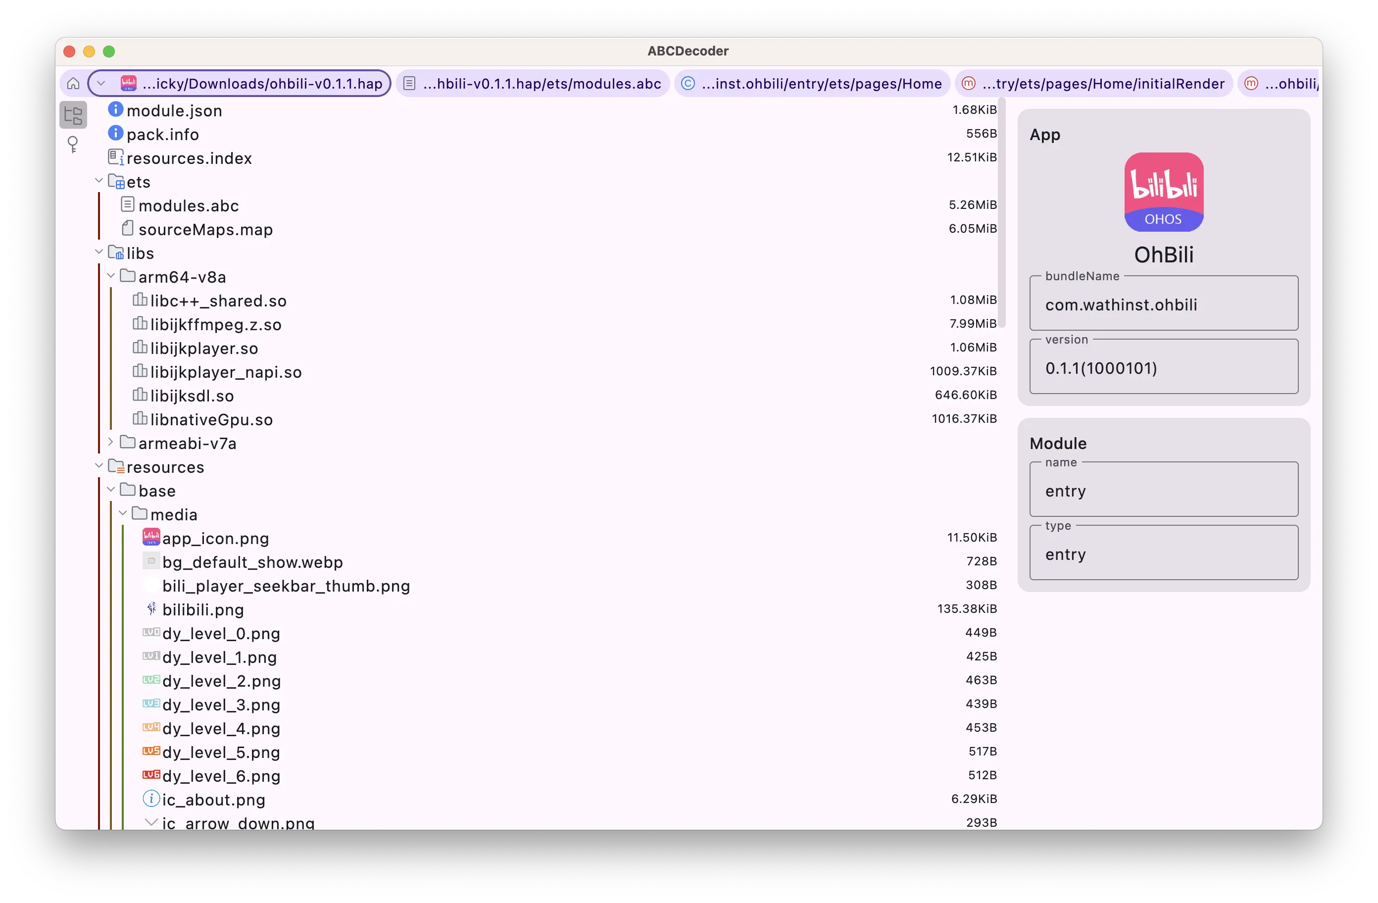Expand the armeabi-v7a folder
The image size is (1378, 903).
(x=110, y=443)
